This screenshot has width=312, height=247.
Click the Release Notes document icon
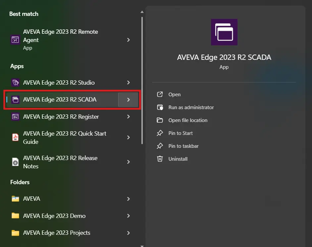(15, 162)
